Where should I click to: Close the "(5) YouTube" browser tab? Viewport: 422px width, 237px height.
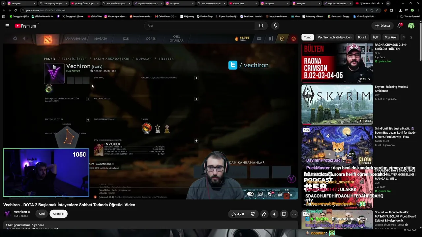(256, 3)
